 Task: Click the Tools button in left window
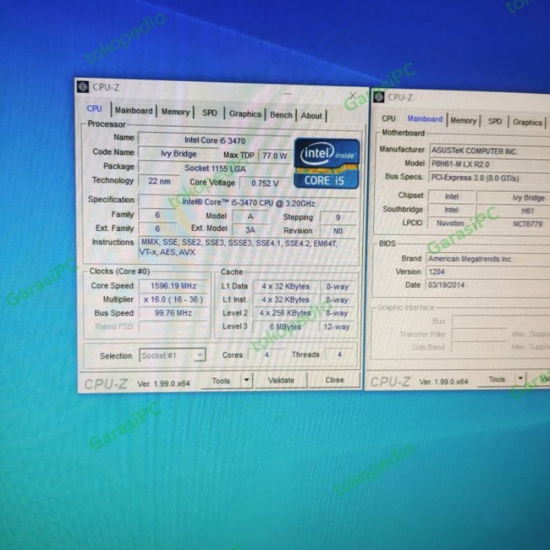[221, 381]
